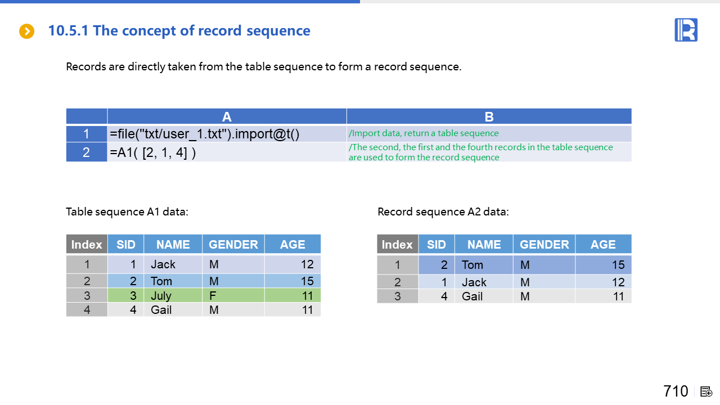Select column header B in the code grid
The height and width of the screenshot is (405, 720).
click(x=489, y=116)
